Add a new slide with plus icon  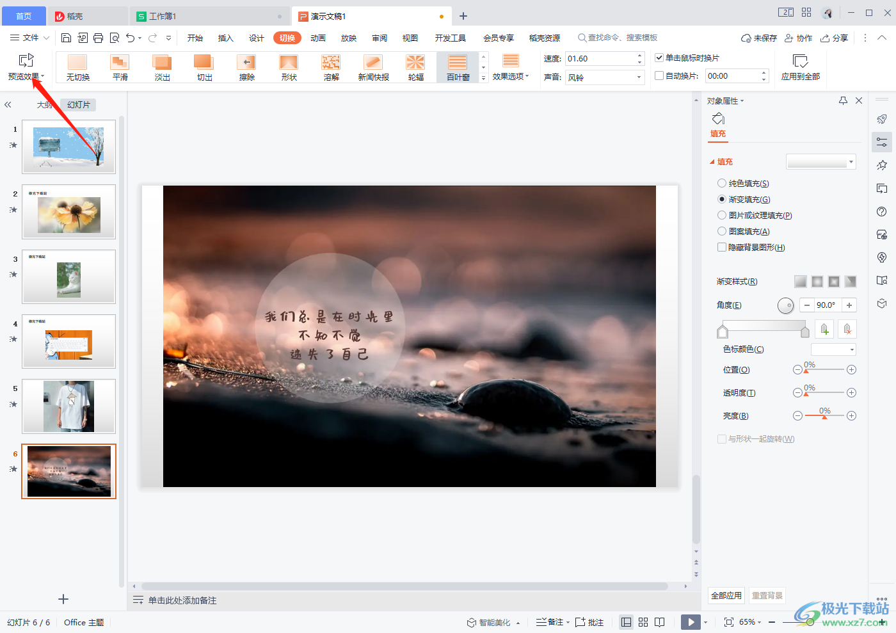tap(63, 599)
